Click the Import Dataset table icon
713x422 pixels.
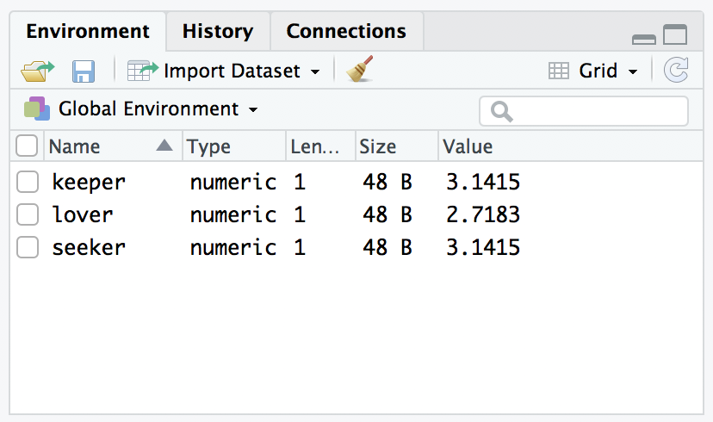[143, 71]
